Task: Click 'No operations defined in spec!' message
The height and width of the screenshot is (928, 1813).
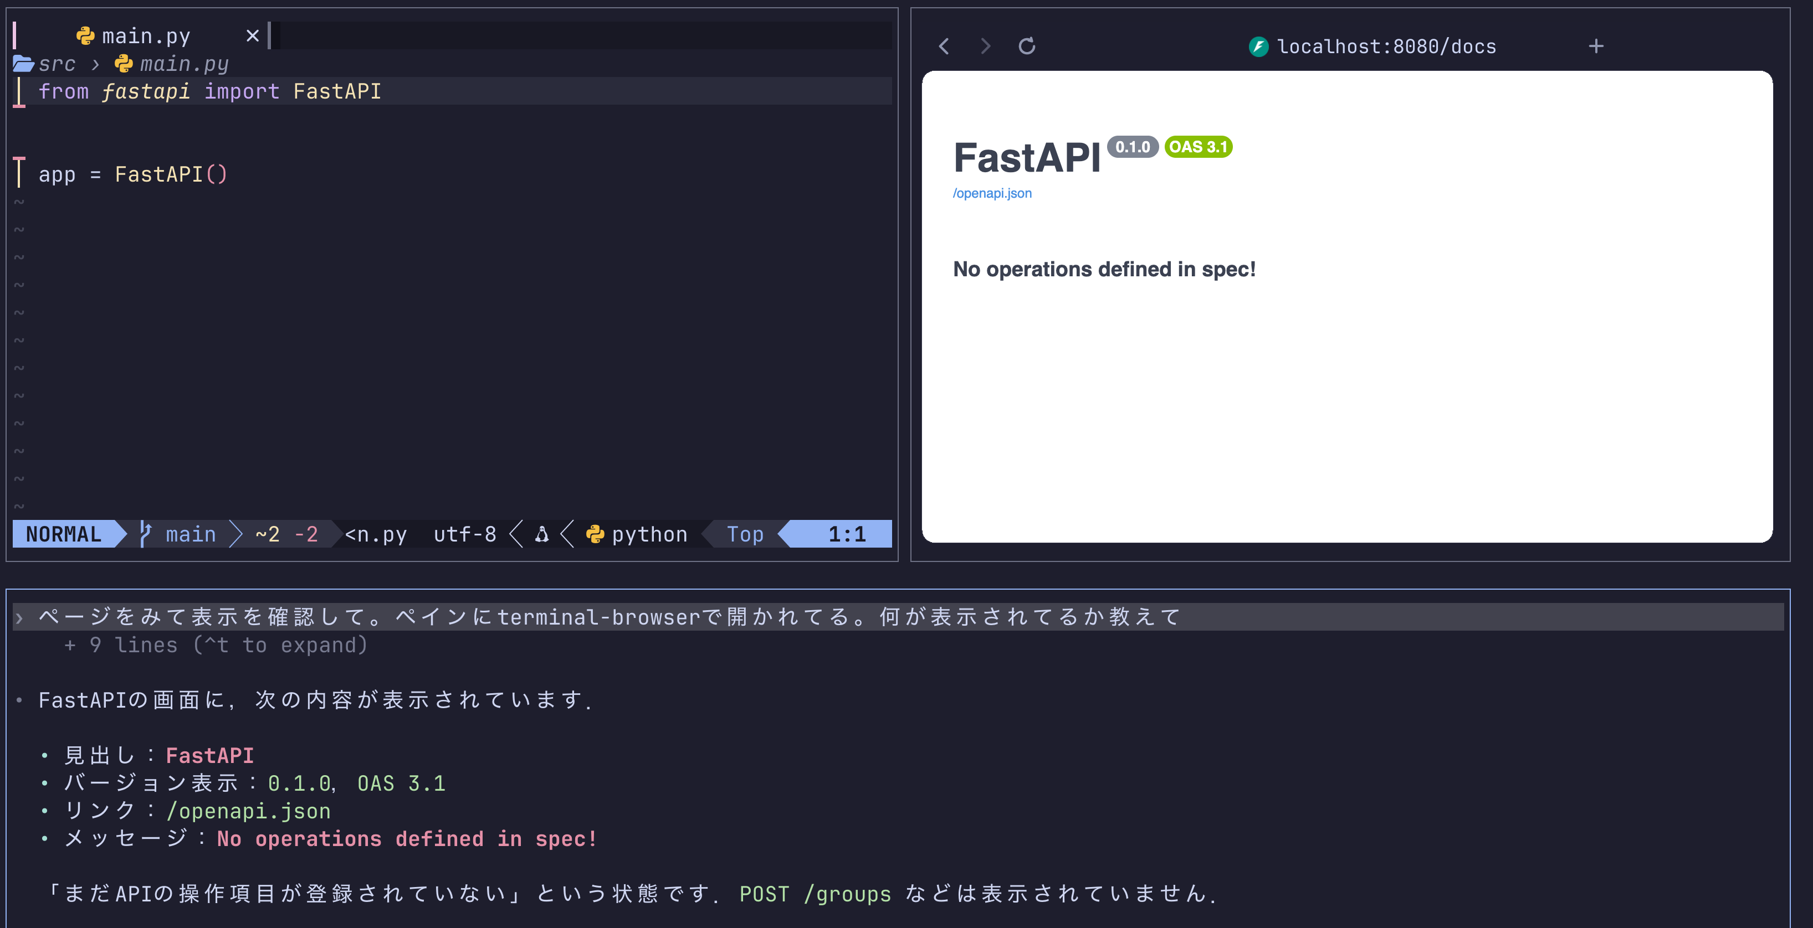Action: point(1104,270)
